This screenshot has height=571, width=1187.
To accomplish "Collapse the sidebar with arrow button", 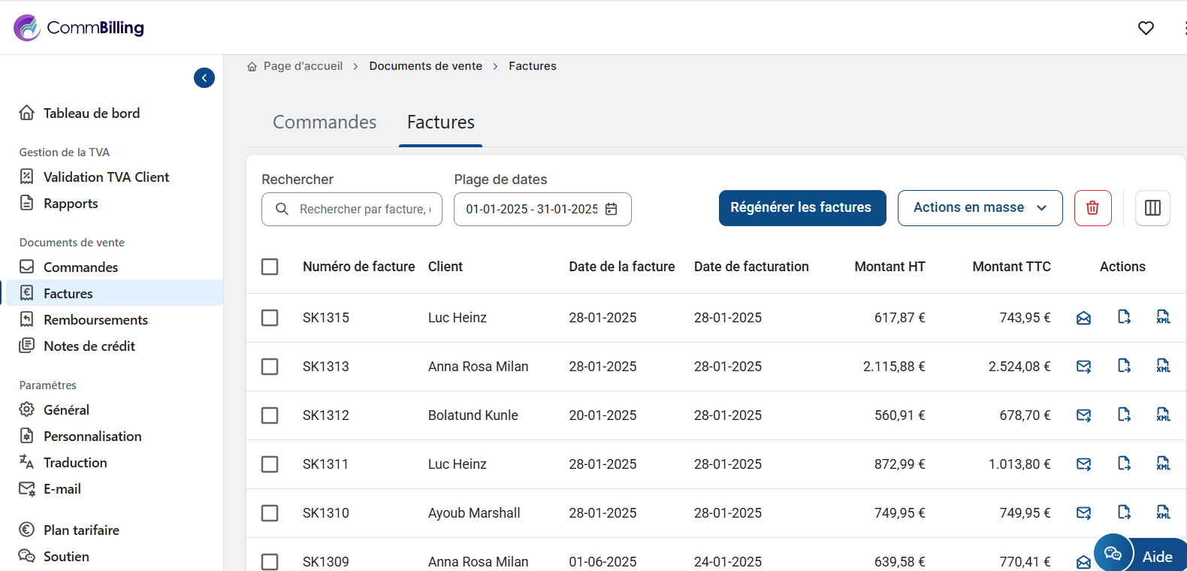I will pyautogui.click(x=204, y=78).
